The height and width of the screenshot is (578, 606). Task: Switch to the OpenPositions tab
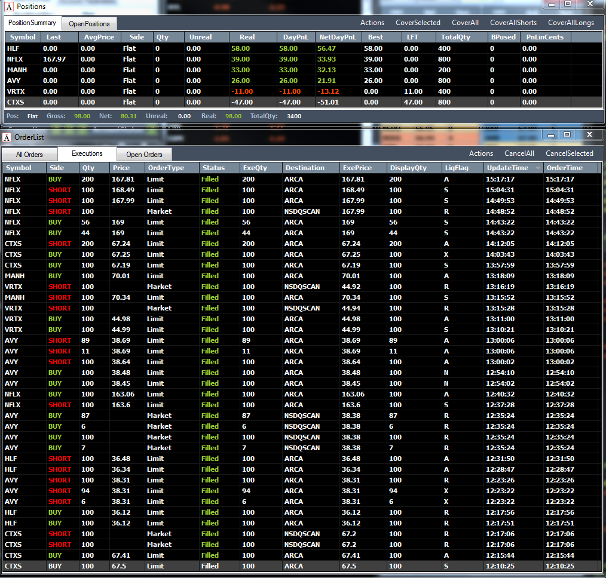click(89, 24)
